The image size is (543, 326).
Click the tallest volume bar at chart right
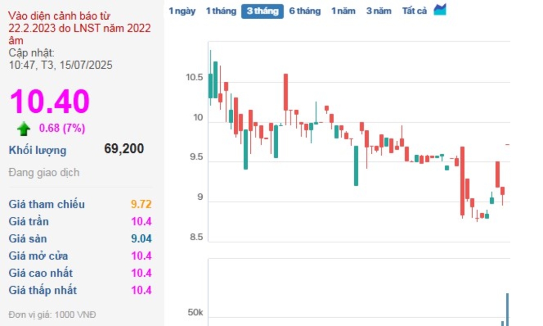pos(507,309)
